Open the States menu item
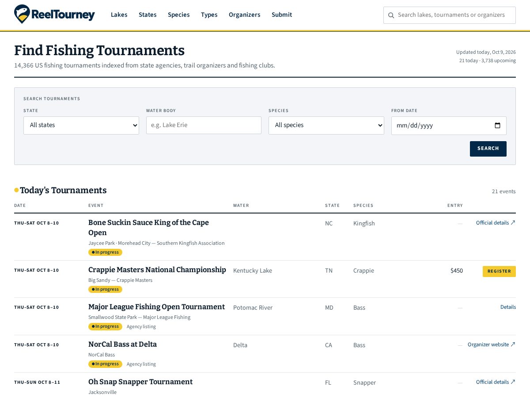Image resolution: width=530 pixels, height=397 pixels. [x=148, y=15]
